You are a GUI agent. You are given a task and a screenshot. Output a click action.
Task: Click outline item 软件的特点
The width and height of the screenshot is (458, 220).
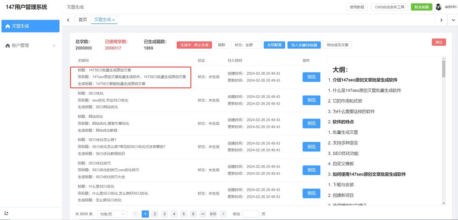(x=343, y=122)
